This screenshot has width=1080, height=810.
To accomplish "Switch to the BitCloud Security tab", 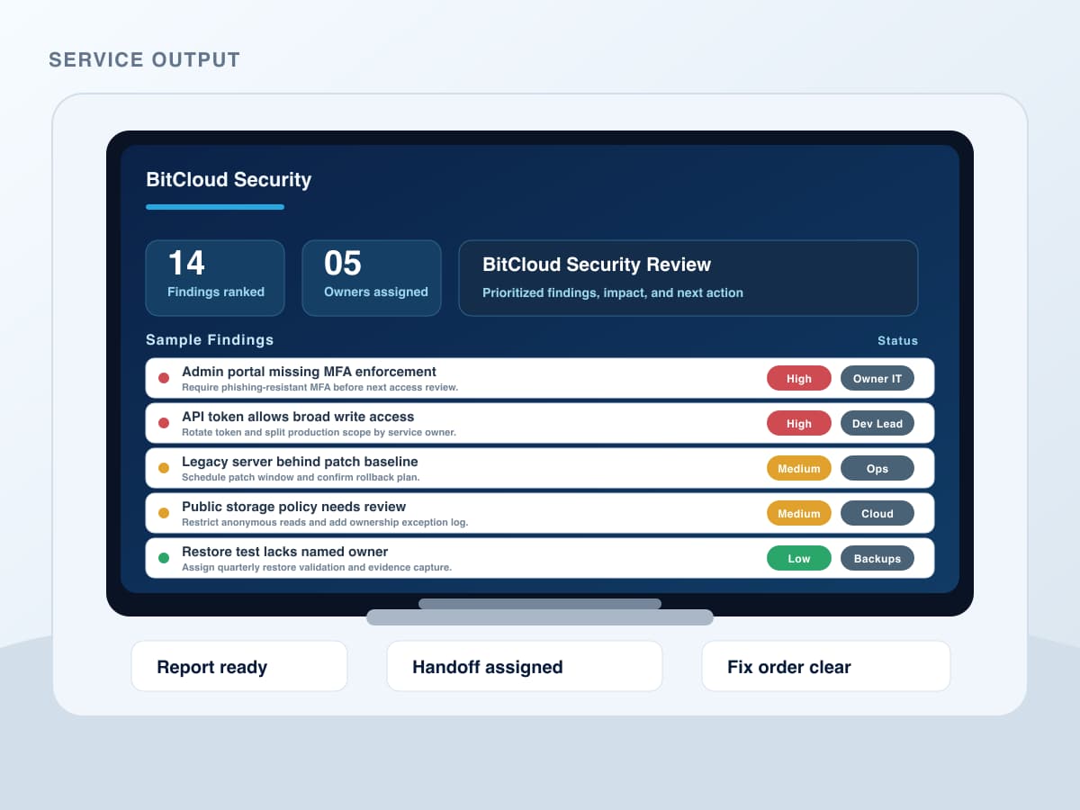I will point(228,180).
